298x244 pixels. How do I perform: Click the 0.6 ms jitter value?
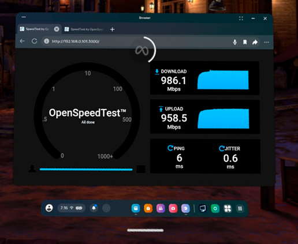[x=230, y=159]
